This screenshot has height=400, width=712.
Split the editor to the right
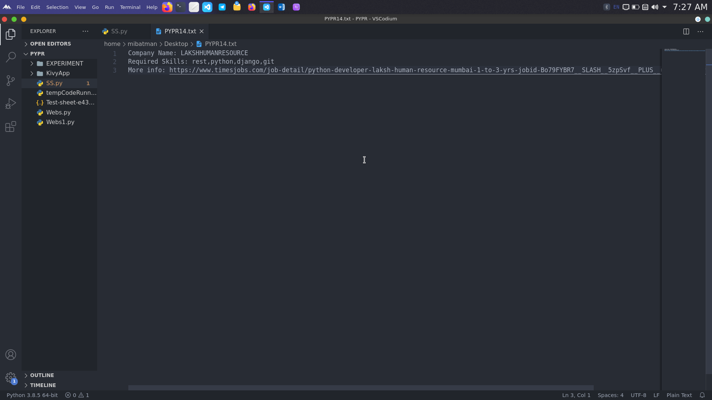pyautogui.click(x=686, y=31)
